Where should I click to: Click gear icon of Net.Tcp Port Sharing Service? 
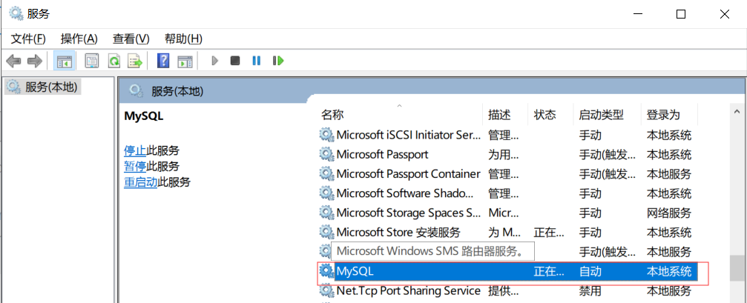pos(326,290)
